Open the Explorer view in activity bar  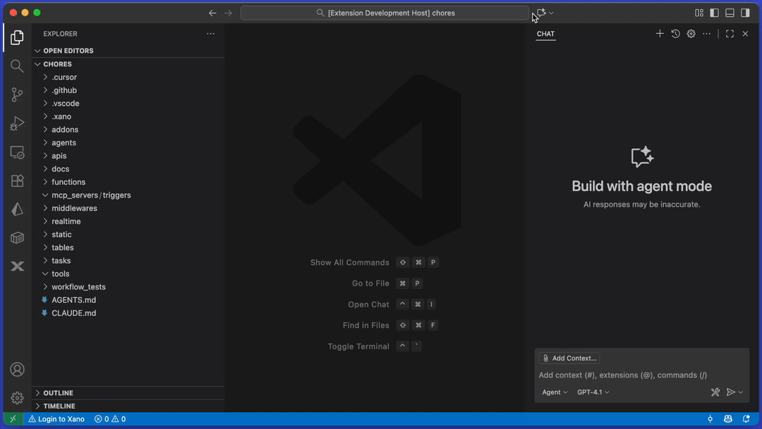pos(17,37)
